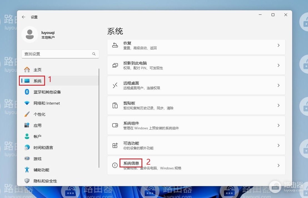Open 系统组件 option
The image size is (308, 198).
(196, 125)
